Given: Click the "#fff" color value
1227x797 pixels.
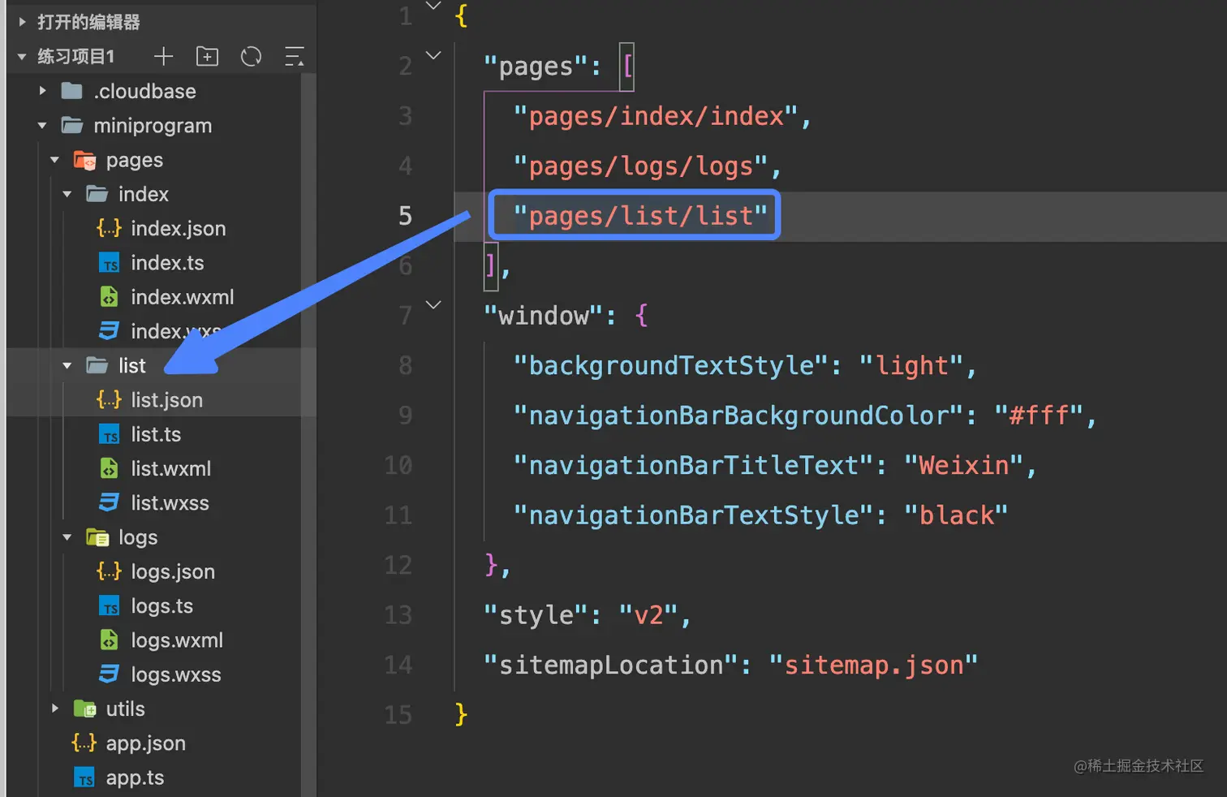Looking at the screenshot, I should pos(1040,416).
